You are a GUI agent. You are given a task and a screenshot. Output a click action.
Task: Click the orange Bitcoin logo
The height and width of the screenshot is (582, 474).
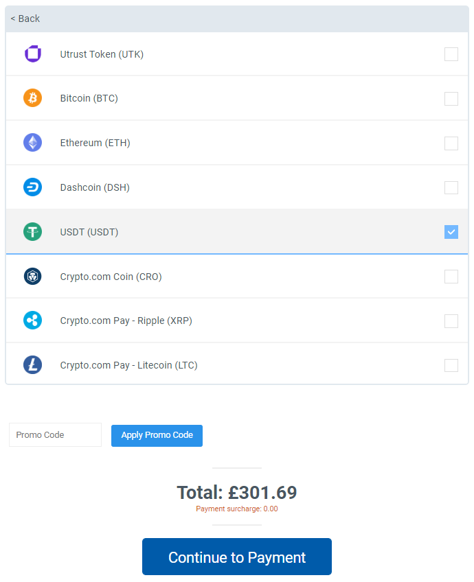pyautogui.click(x=33, y=98)
